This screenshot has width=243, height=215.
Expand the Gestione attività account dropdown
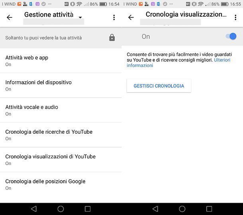[x=80, y=17]
